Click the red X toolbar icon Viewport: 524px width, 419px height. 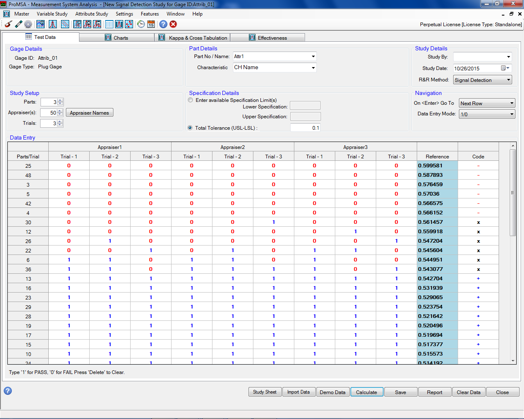173,24
